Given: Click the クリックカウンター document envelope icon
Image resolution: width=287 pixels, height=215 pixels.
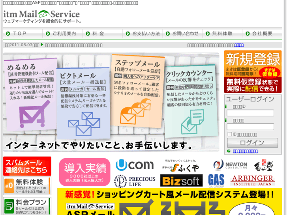Looking at the screenshot, I should click(192, 122).
